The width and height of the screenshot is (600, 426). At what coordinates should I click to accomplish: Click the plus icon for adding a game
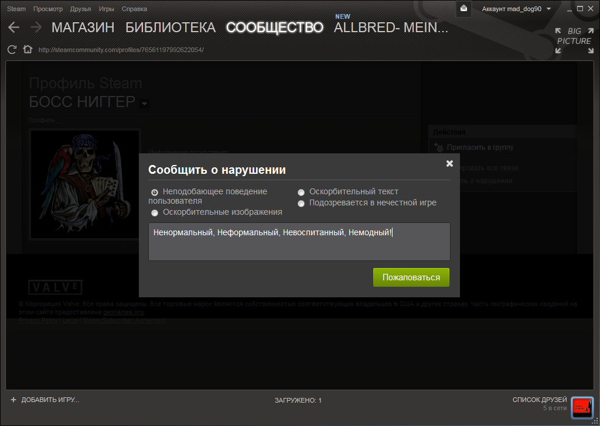(13, 400)
